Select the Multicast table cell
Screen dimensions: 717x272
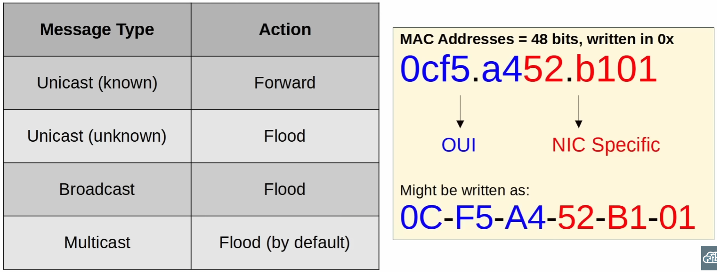97,243
